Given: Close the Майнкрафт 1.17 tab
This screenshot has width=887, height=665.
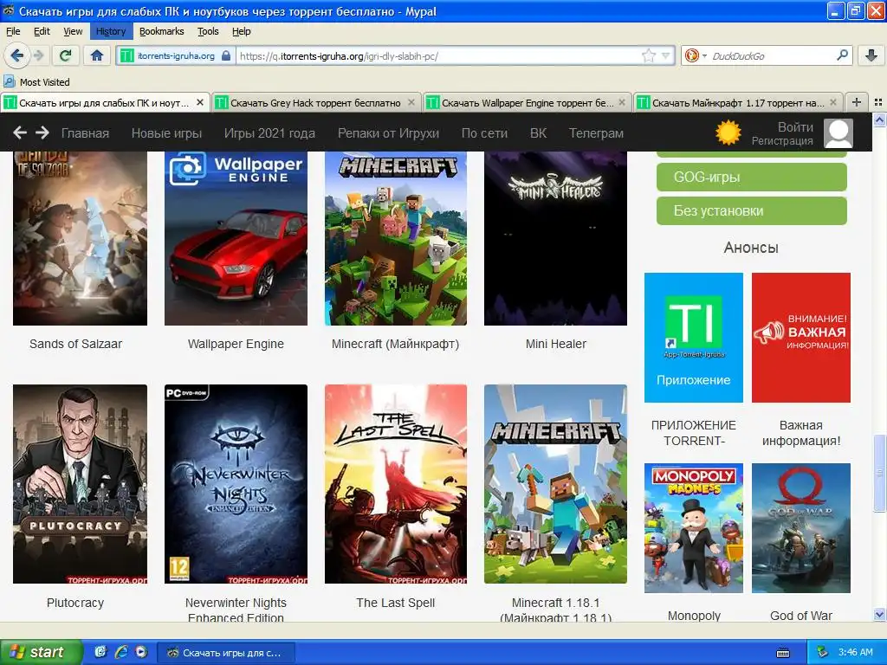Looking at the screenshot, I should click(833, 102).
